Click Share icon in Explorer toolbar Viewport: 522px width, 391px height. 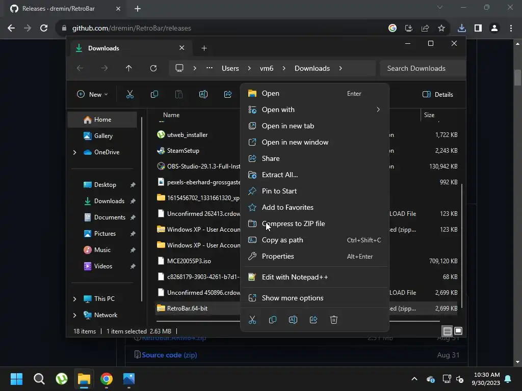(228, 94)
